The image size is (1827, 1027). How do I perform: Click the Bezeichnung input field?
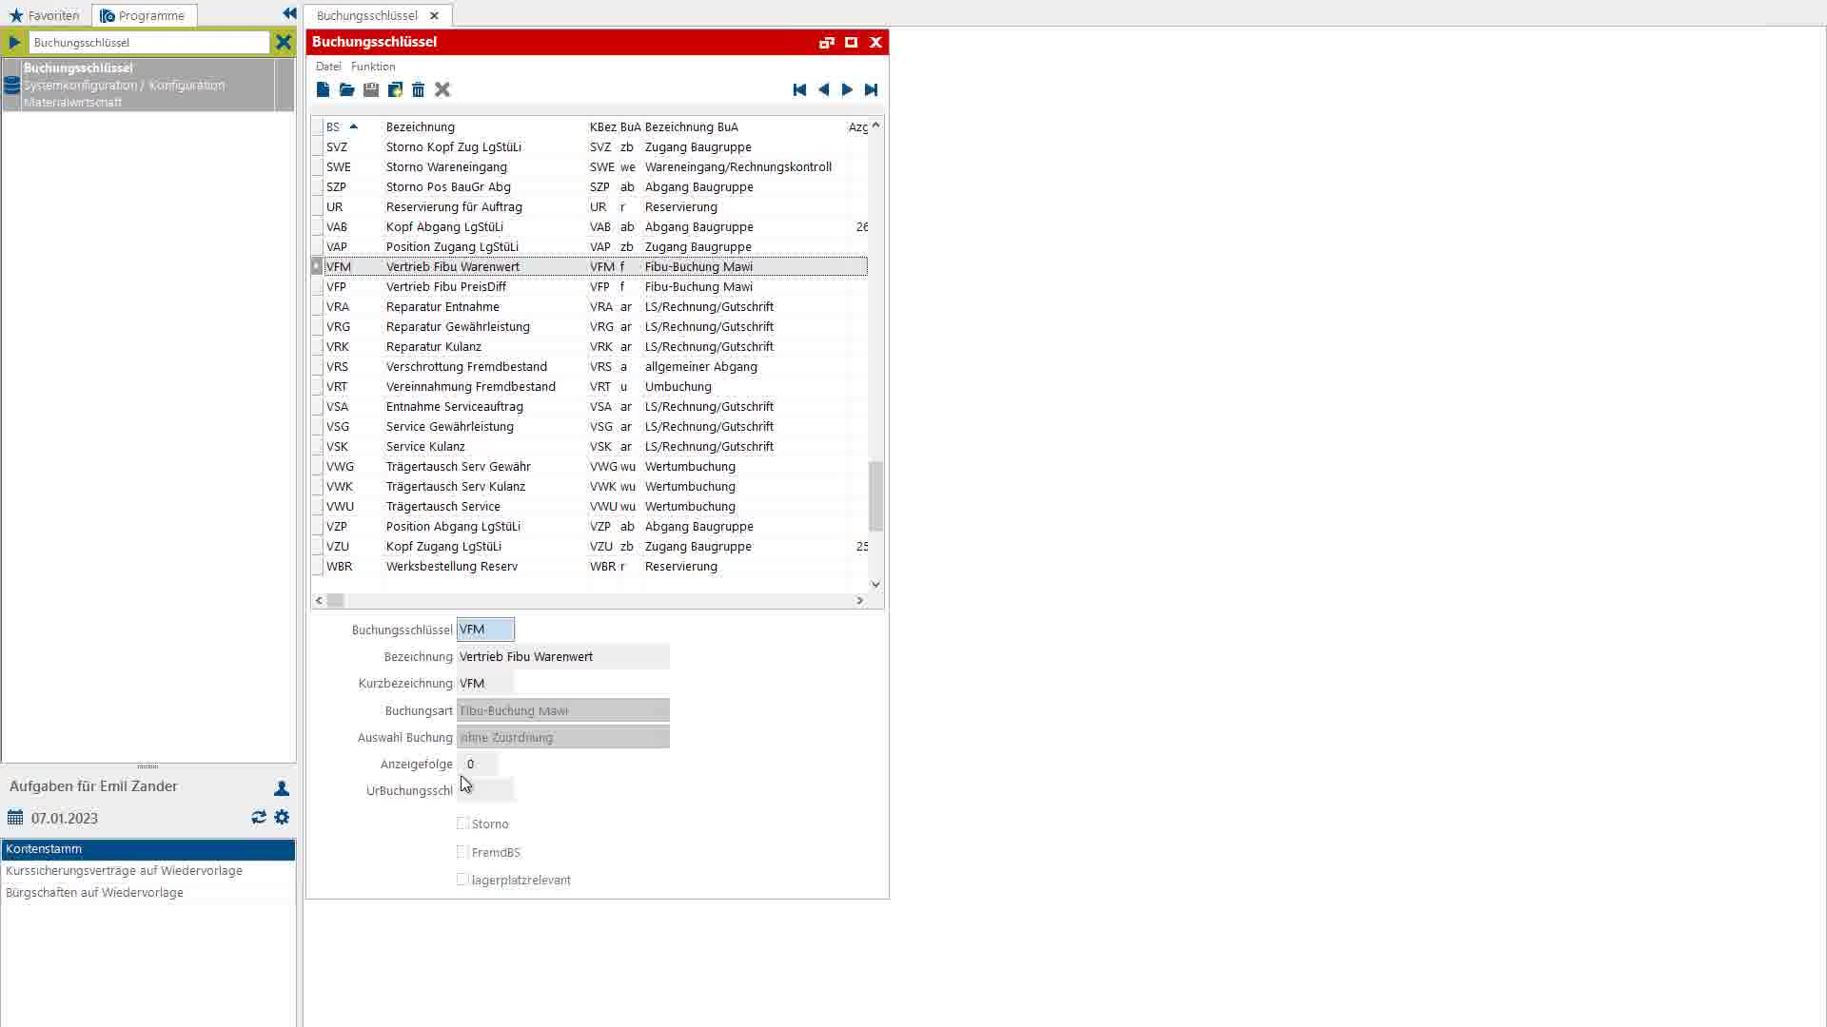click(563, 657)
